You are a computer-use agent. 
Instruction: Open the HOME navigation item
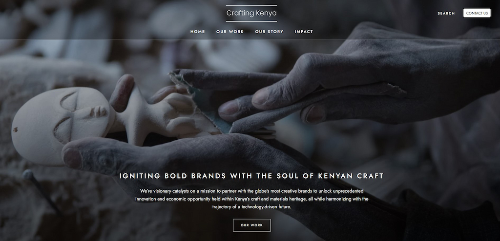pyautogui.click(x=198, y=32)
